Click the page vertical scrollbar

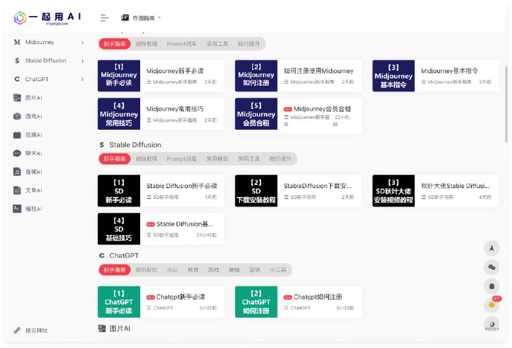point(506,104)
